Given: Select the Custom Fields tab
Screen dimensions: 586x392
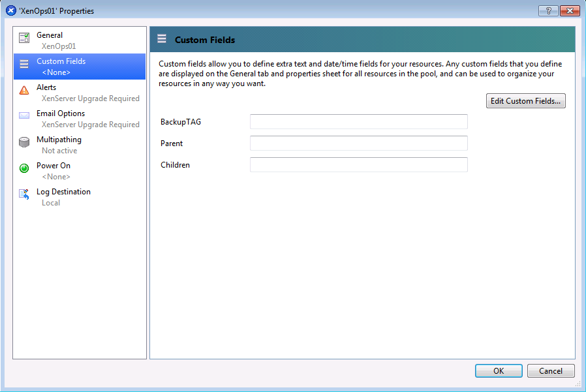Looking at the screenshot, I should [80, 67].
